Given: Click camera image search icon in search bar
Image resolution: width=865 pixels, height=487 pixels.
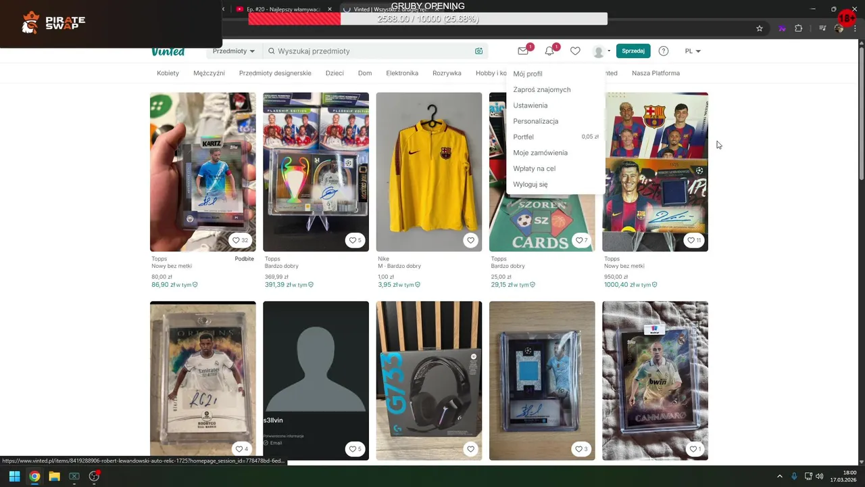Looking at the screenshot, I should coord(478,51).
